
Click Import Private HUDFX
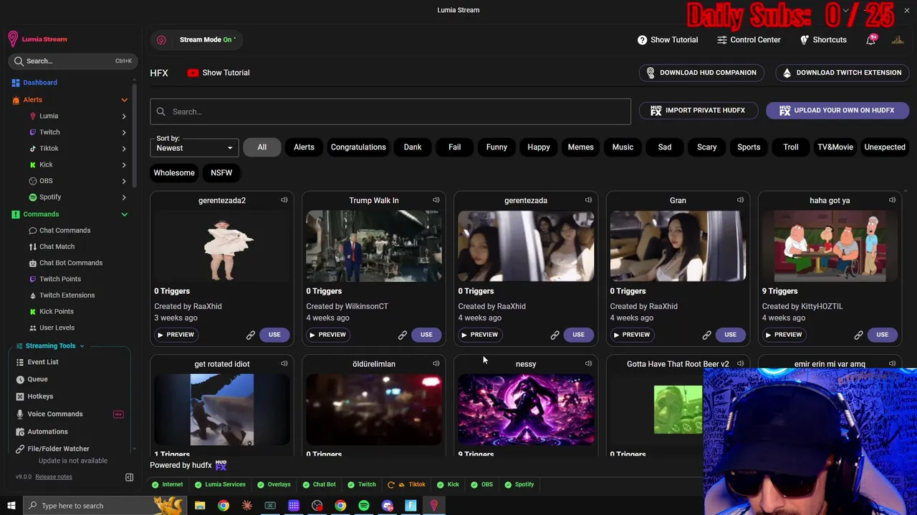(x=698, y=110)
